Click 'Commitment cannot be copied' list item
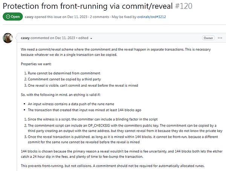Image resolution: width=226 pixels, height=171 pixels. (x=65, y=78)
